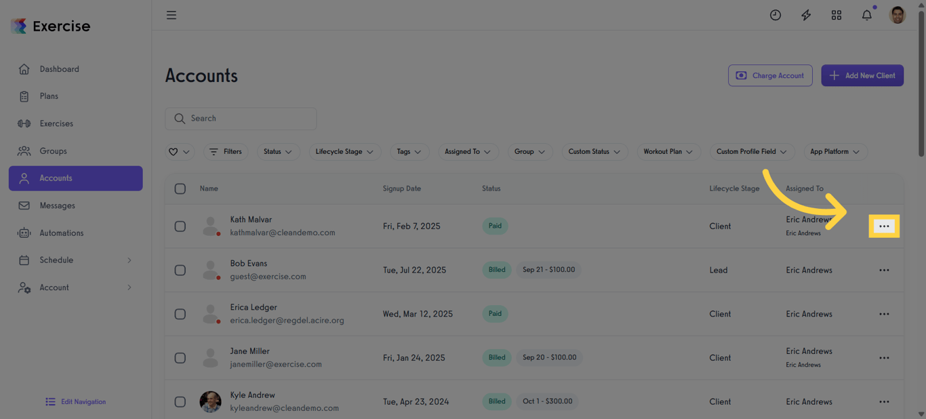Open the Automations section in the sidebar
The image size is (926, 419).
click(61, 233)
